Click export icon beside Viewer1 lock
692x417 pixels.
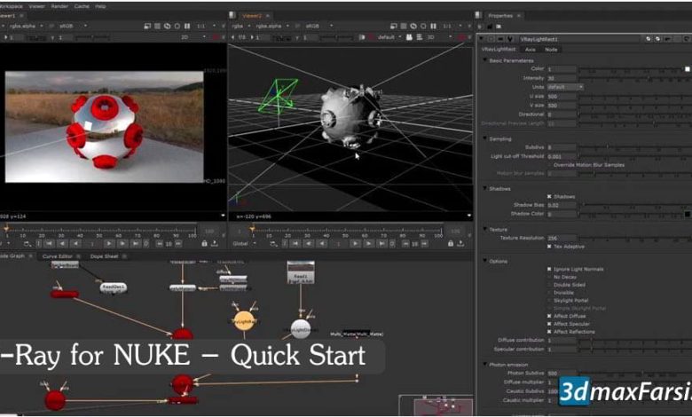215,244
